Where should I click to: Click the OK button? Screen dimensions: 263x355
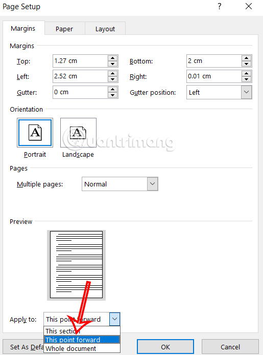165,347
